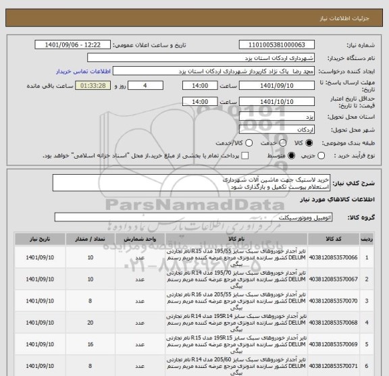This screenshot has height=376, width=389.
Task: Click quantity 20 in row 4
Action: click(90, 323)
